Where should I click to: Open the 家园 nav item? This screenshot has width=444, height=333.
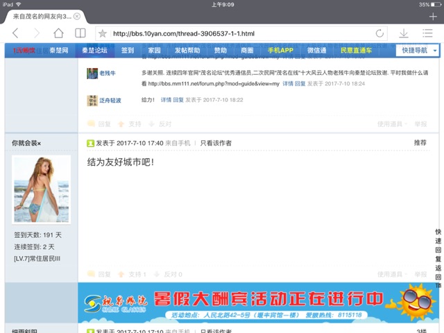click(x=154, y=51)
